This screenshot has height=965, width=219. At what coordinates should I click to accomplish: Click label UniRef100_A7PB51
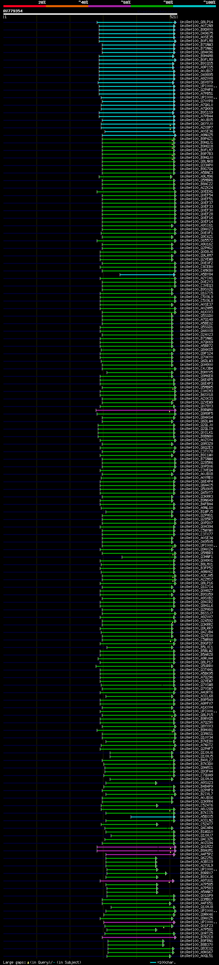(196, 94)
